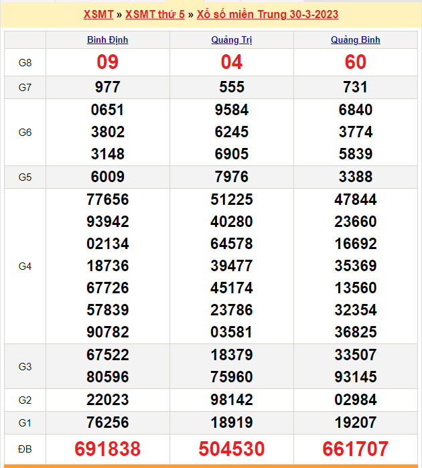
Task: Click 'Xổ số miền Trung 30-3-2023' title link
Action: coord(267,14)
